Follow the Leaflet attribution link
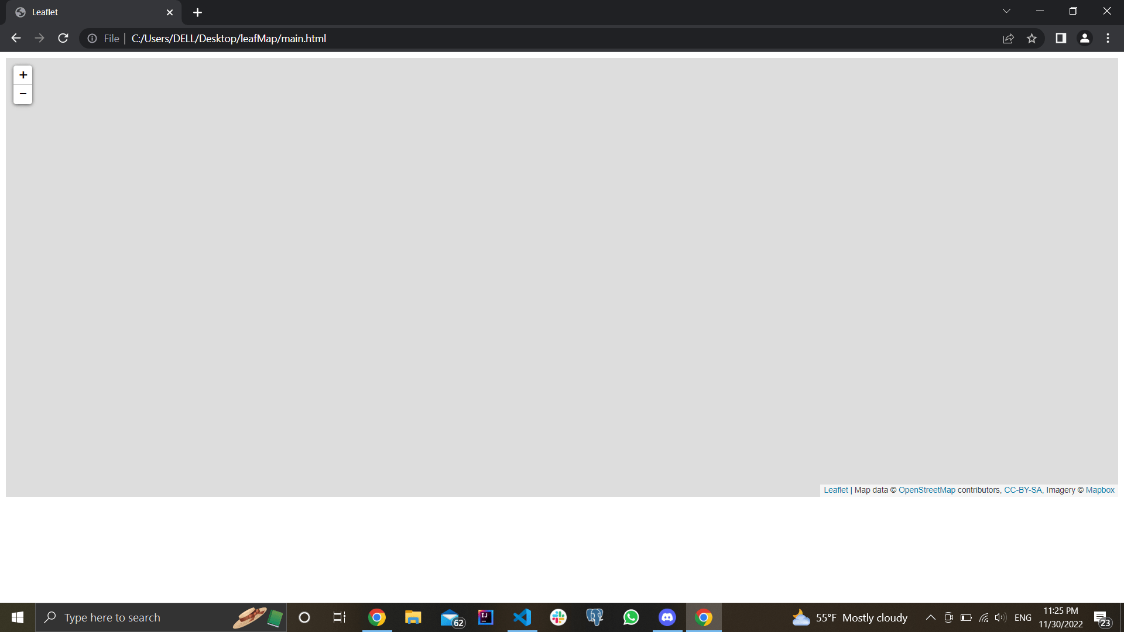Image resolution: width=1124 pixels, height=632 pixels. coord(835,490)
